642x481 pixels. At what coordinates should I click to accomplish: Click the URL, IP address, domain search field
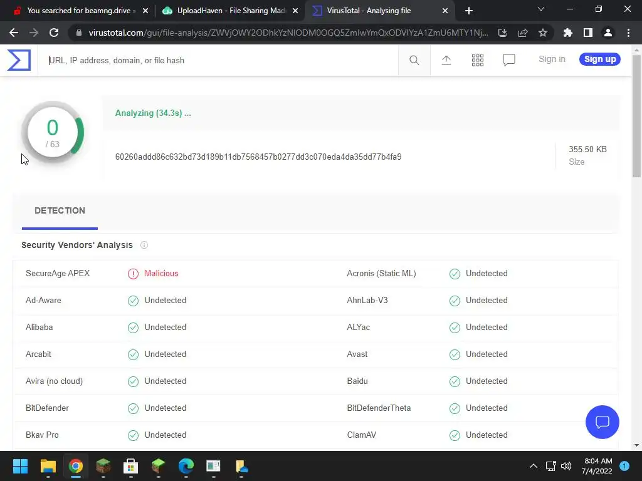pos(218,60)
